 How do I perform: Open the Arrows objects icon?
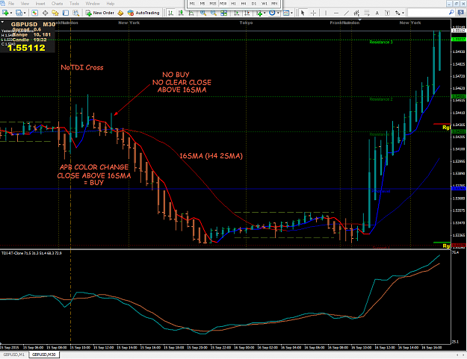(398, 13)
